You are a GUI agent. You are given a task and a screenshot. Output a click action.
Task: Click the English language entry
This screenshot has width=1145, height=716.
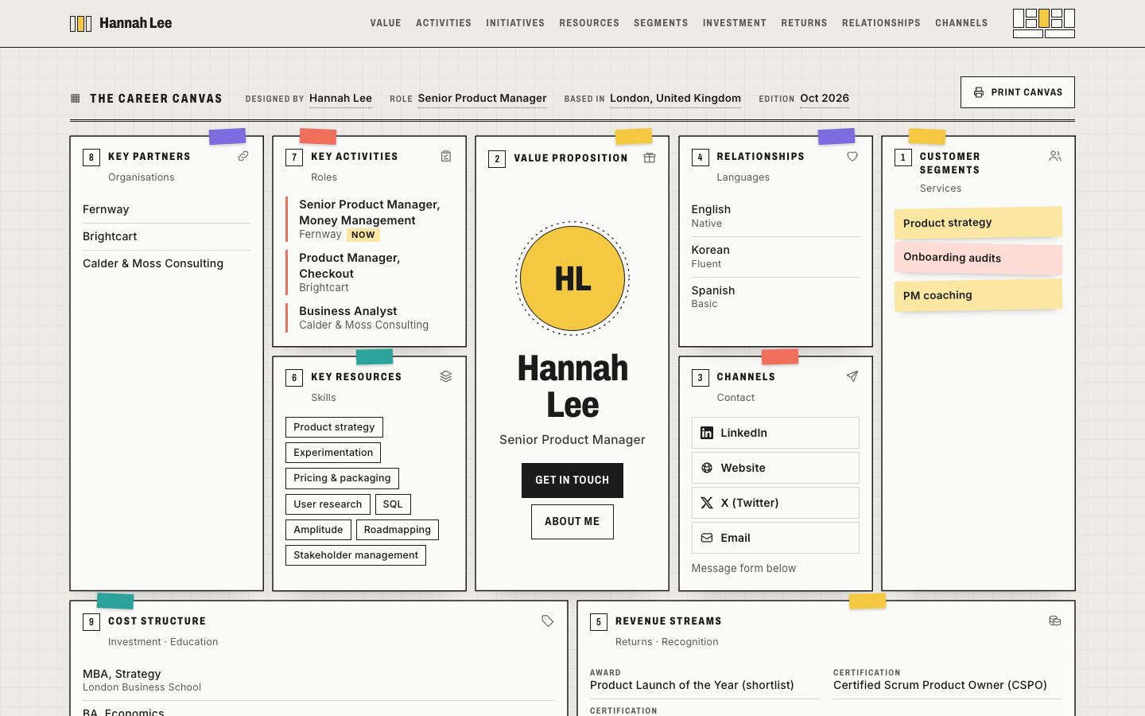775,216
